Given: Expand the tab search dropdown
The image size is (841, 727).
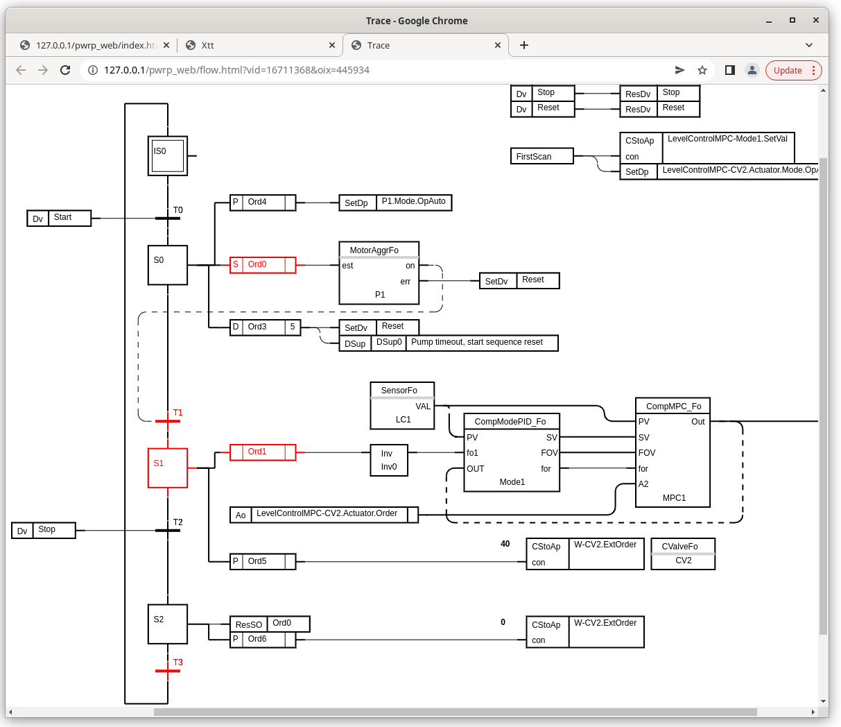Looking at the screenshot, I should coord(808,45).
